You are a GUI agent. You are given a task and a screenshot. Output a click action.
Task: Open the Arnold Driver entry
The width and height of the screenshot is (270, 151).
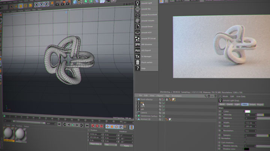click(x=146, y=27)
